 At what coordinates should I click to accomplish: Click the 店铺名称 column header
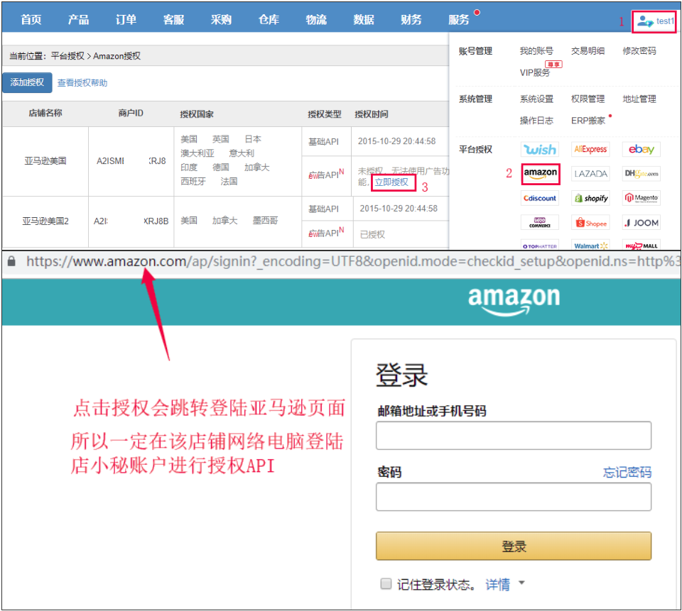[x=45, y=113]
